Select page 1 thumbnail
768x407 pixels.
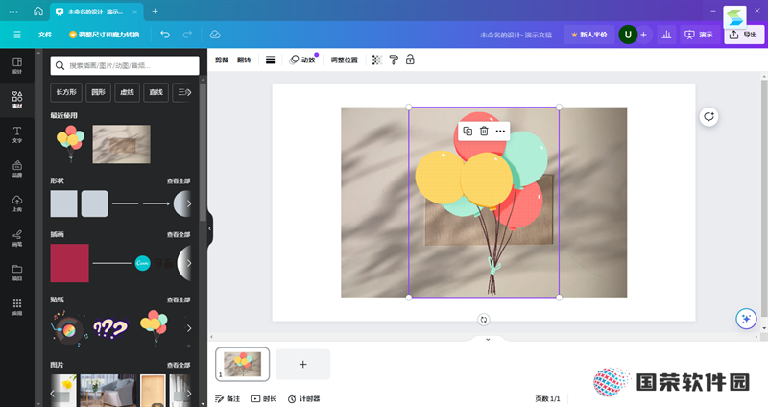[243, 364]
